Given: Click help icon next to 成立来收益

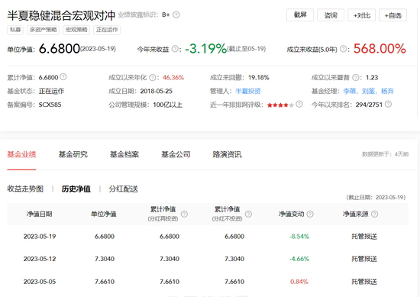Looking at the screenshot, I should coord(343,49).
